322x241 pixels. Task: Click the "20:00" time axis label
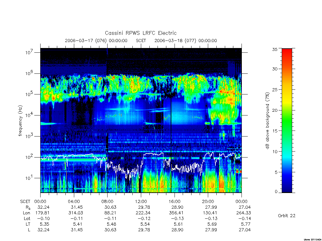point(208,201)
